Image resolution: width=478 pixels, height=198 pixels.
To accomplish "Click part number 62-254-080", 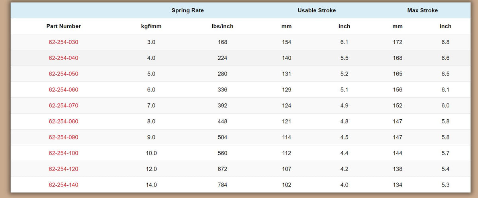I will point(63,122).
